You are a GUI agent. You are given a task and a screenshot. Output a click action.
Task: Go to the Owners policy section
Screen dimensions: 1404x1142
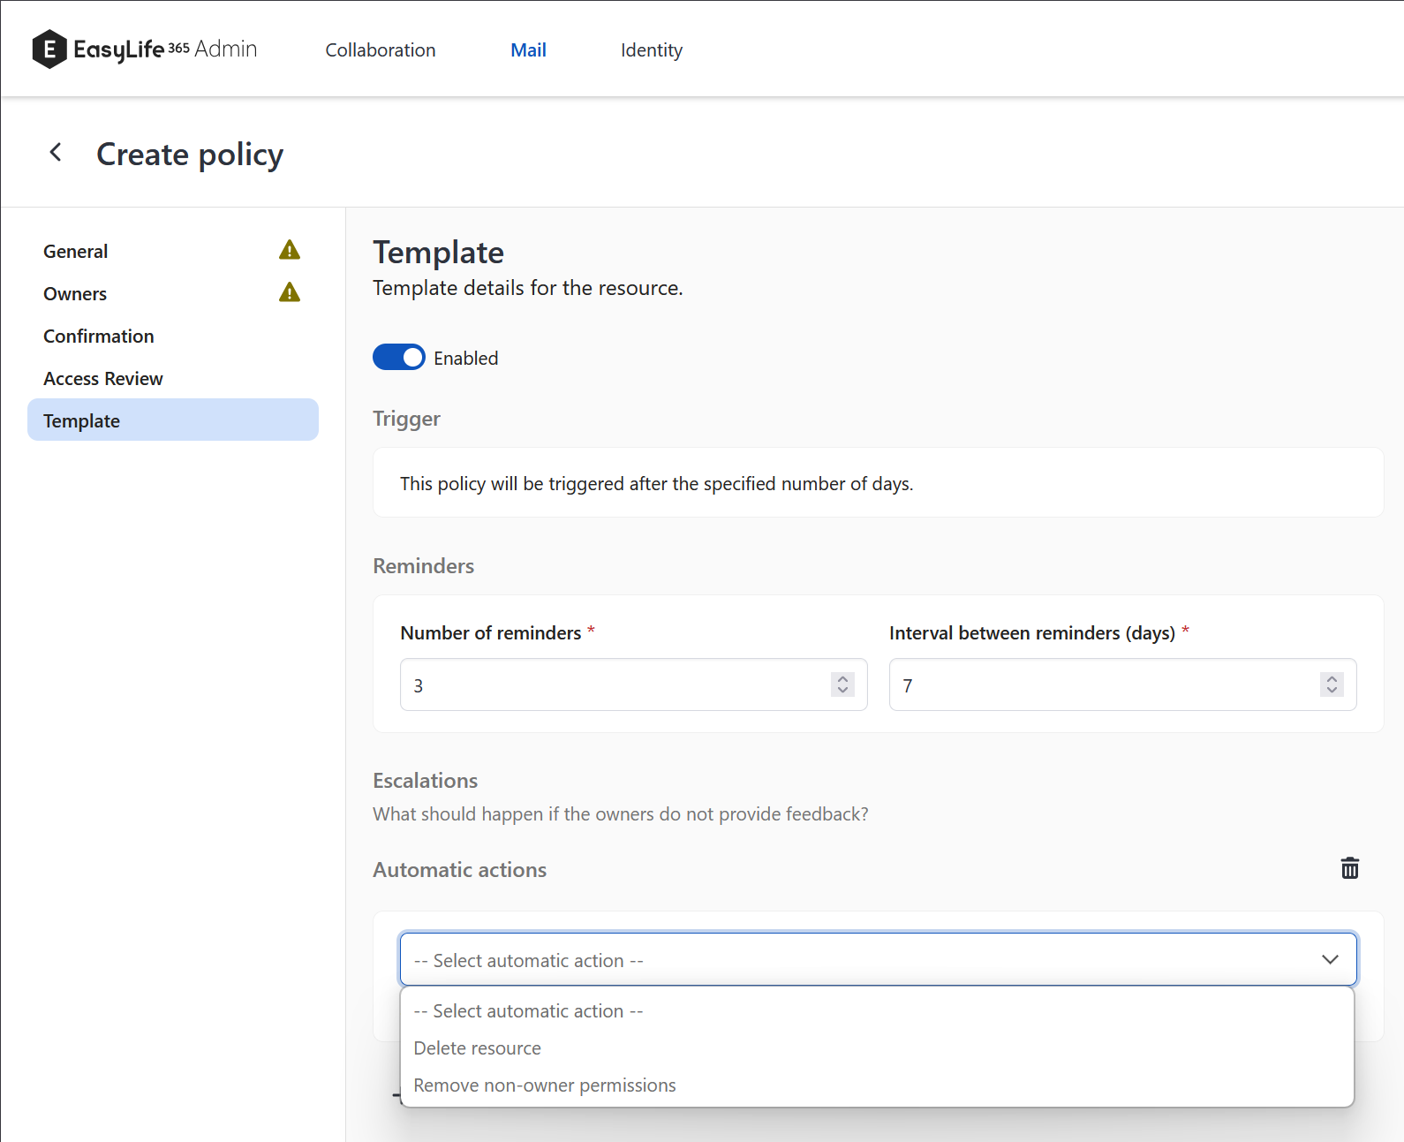[x=75, y=294]
